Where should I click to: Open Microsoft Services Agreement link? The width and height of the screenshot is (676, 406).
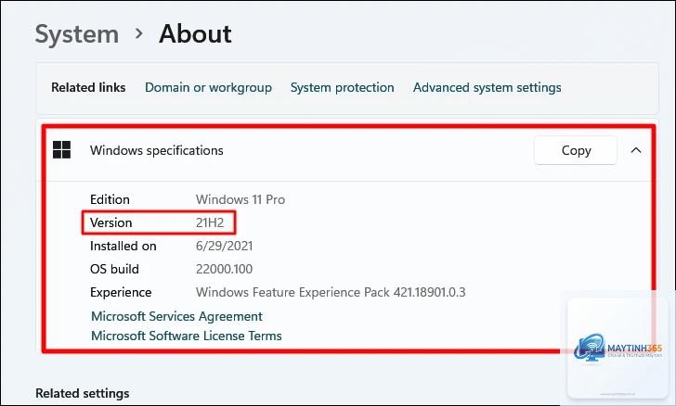pyautogui.click(x=176, y=316)
